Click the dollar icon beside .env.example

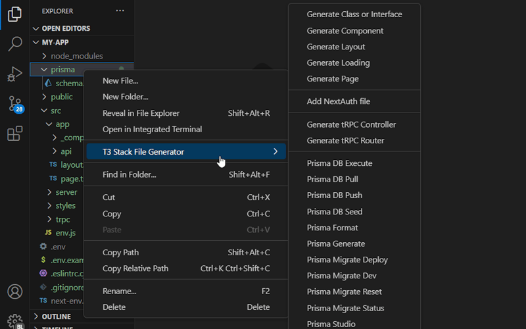click(x=43, y=260)
